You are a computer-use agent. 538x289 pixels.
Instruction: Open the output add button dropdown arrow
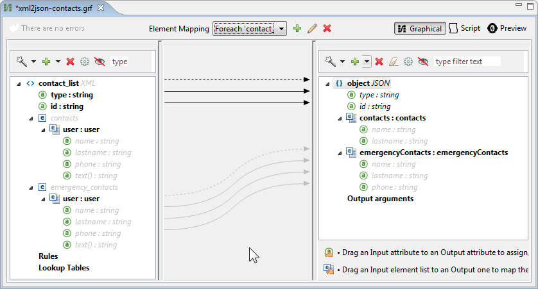coord(366,62)
